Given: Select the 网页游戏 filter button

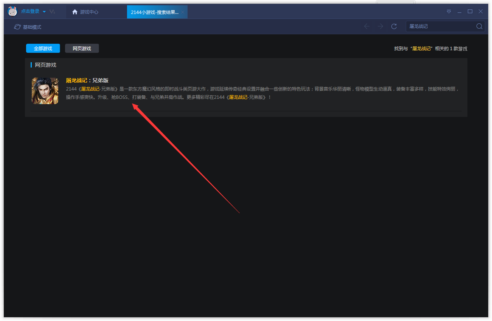Looking at the screenshot, I should [x=82, y=48].
